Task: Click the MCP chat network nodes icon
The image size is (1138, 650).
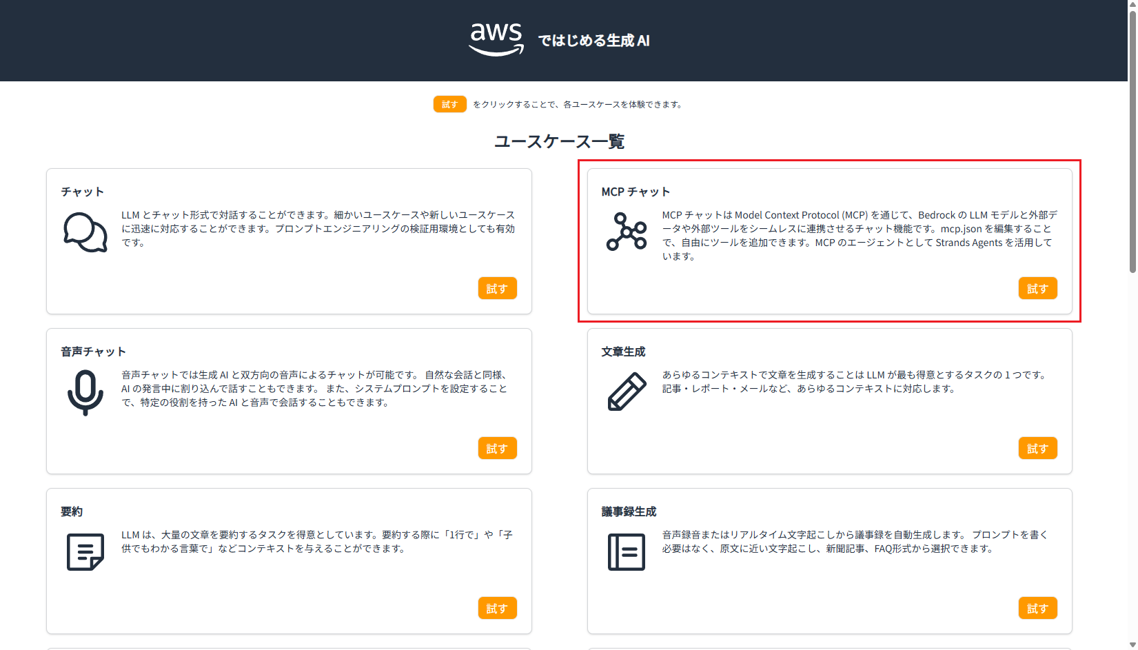Action: [626, 232]
